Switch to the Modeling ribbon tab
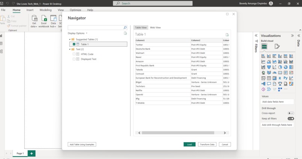Screen dimensions: 302x159 click(46, 10)
